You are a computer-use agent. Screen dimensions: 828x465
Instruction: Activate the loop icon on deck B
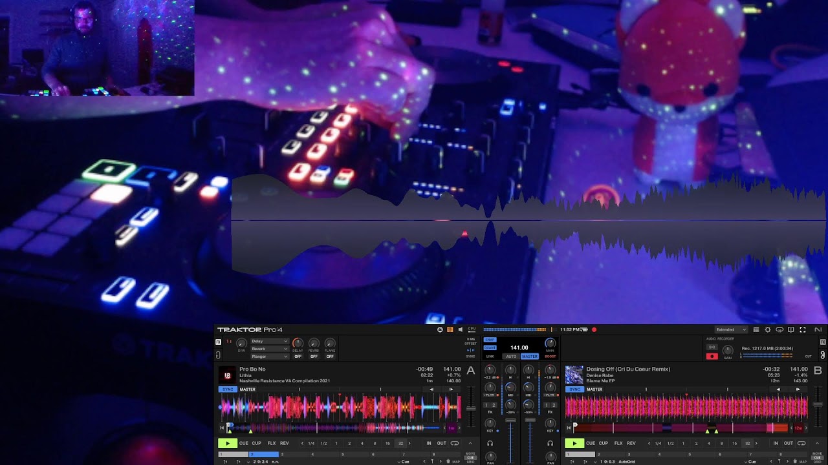click(801, 443)
